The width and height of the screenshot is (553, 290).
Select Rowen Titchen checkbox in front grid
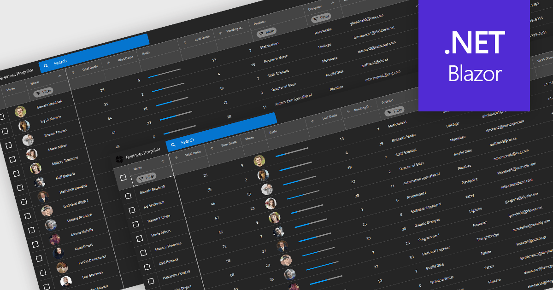tap(135, 224)
